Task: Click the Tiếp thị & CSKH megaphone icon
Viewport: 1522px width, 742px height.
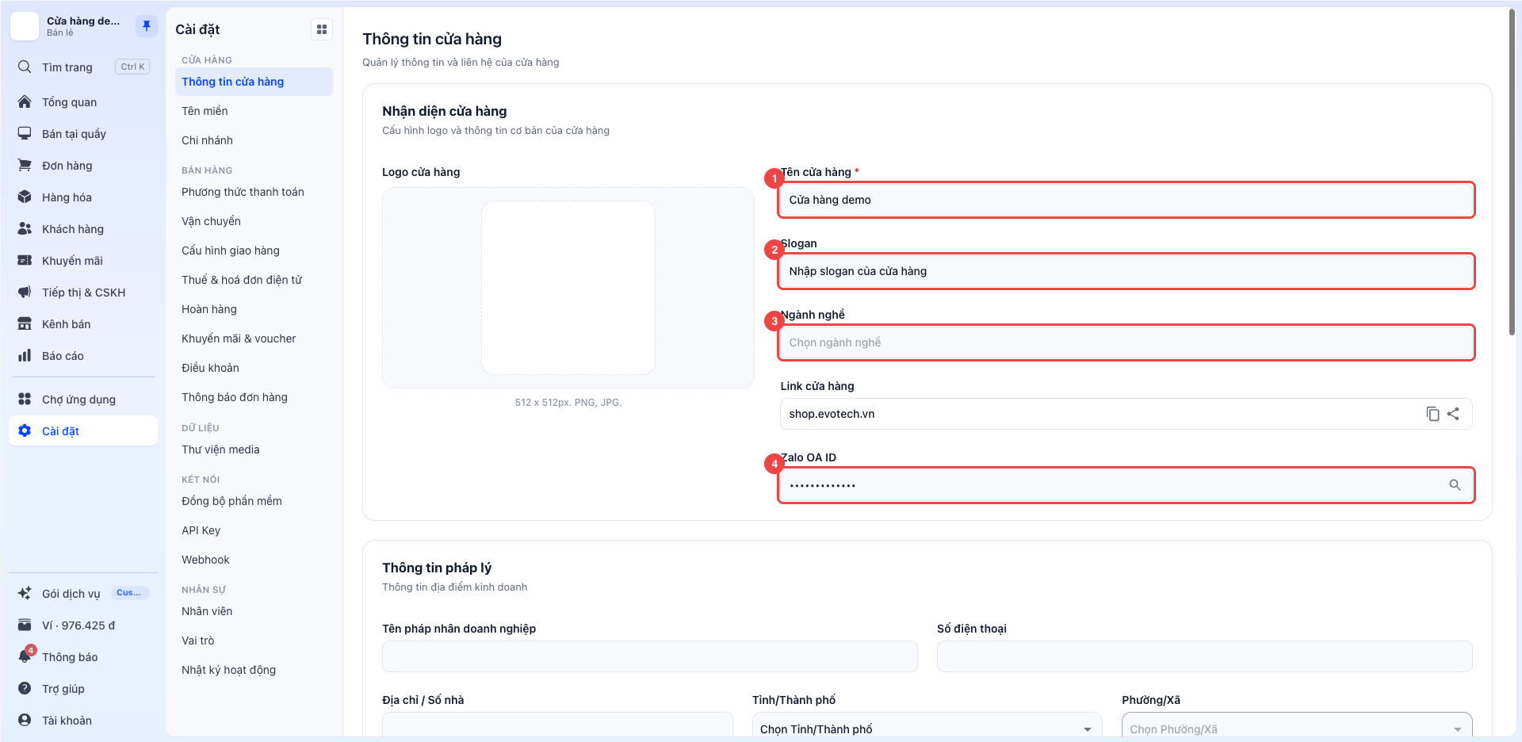Action: (x=25, y=292)
